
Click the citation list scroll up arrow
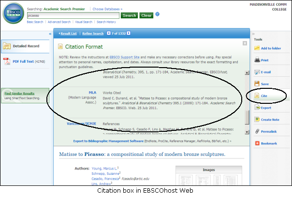pyautogui.click(x=247, y=73)
